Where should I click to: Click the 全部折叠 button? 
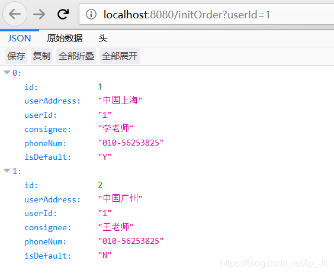coord(76,56)
